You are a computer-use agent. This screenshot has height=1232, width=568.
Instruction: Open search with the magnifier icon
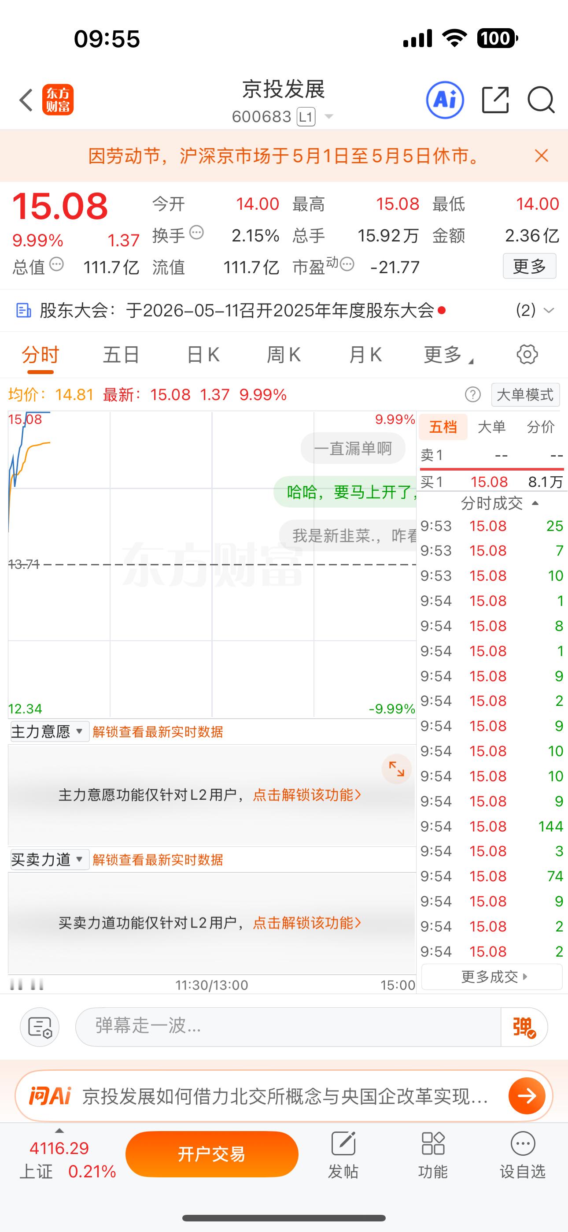coord(541,100)
